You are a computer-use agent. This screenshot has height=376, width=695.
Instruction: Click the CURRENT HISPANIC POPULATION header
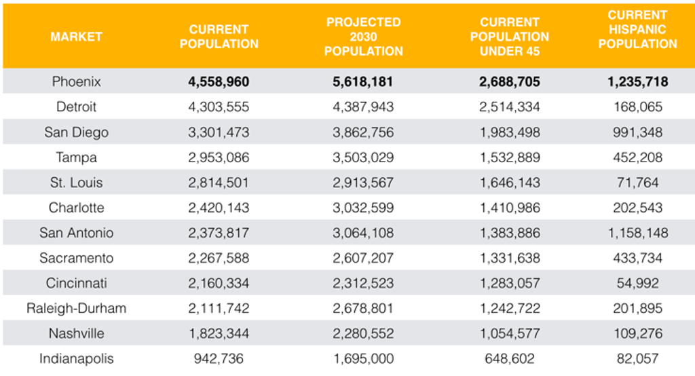point(638,30)
